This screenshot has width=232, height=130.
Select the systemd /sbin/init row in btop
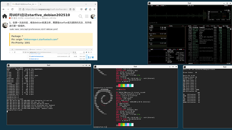(x=209, y=42)
